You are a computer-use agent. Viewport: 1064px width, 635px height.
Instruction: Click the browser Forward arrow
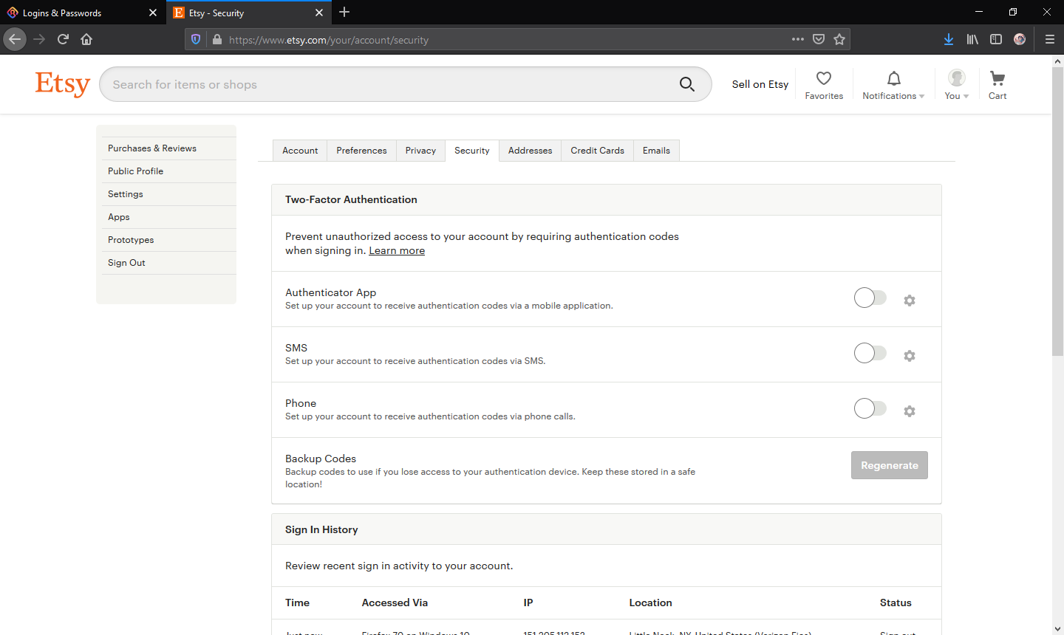(39, 39)
